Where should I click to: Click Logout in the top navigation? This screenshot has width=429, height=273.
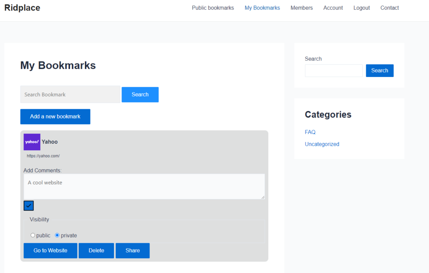[362, 8]
